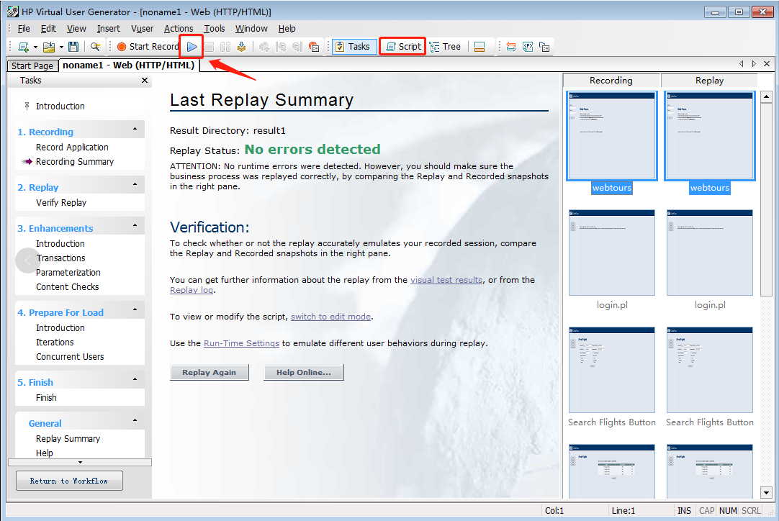Run the replay with the Play icon
Screen dimensions: 779x521
192,47
